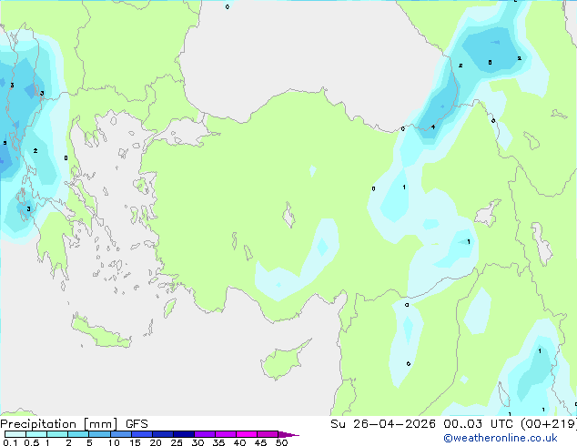Screen dimensions: 577x446
Task: Click the island of Crete on the map
Action: (101, 332)
